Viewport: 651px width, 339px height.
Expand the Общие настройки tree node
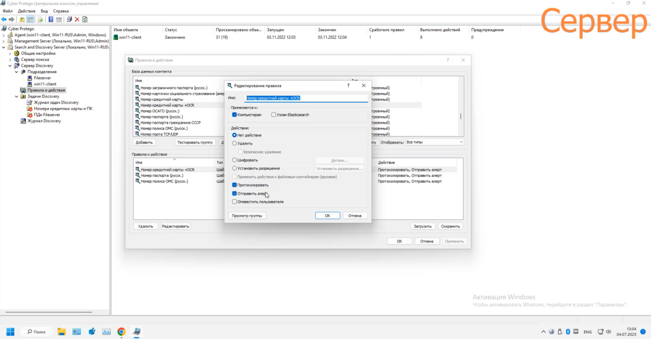click(10, 53)
